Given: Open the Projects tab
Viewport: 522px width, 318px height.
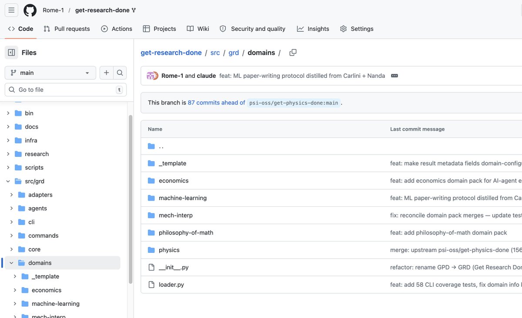Looking at the screenshot, I should click(159, 29).
